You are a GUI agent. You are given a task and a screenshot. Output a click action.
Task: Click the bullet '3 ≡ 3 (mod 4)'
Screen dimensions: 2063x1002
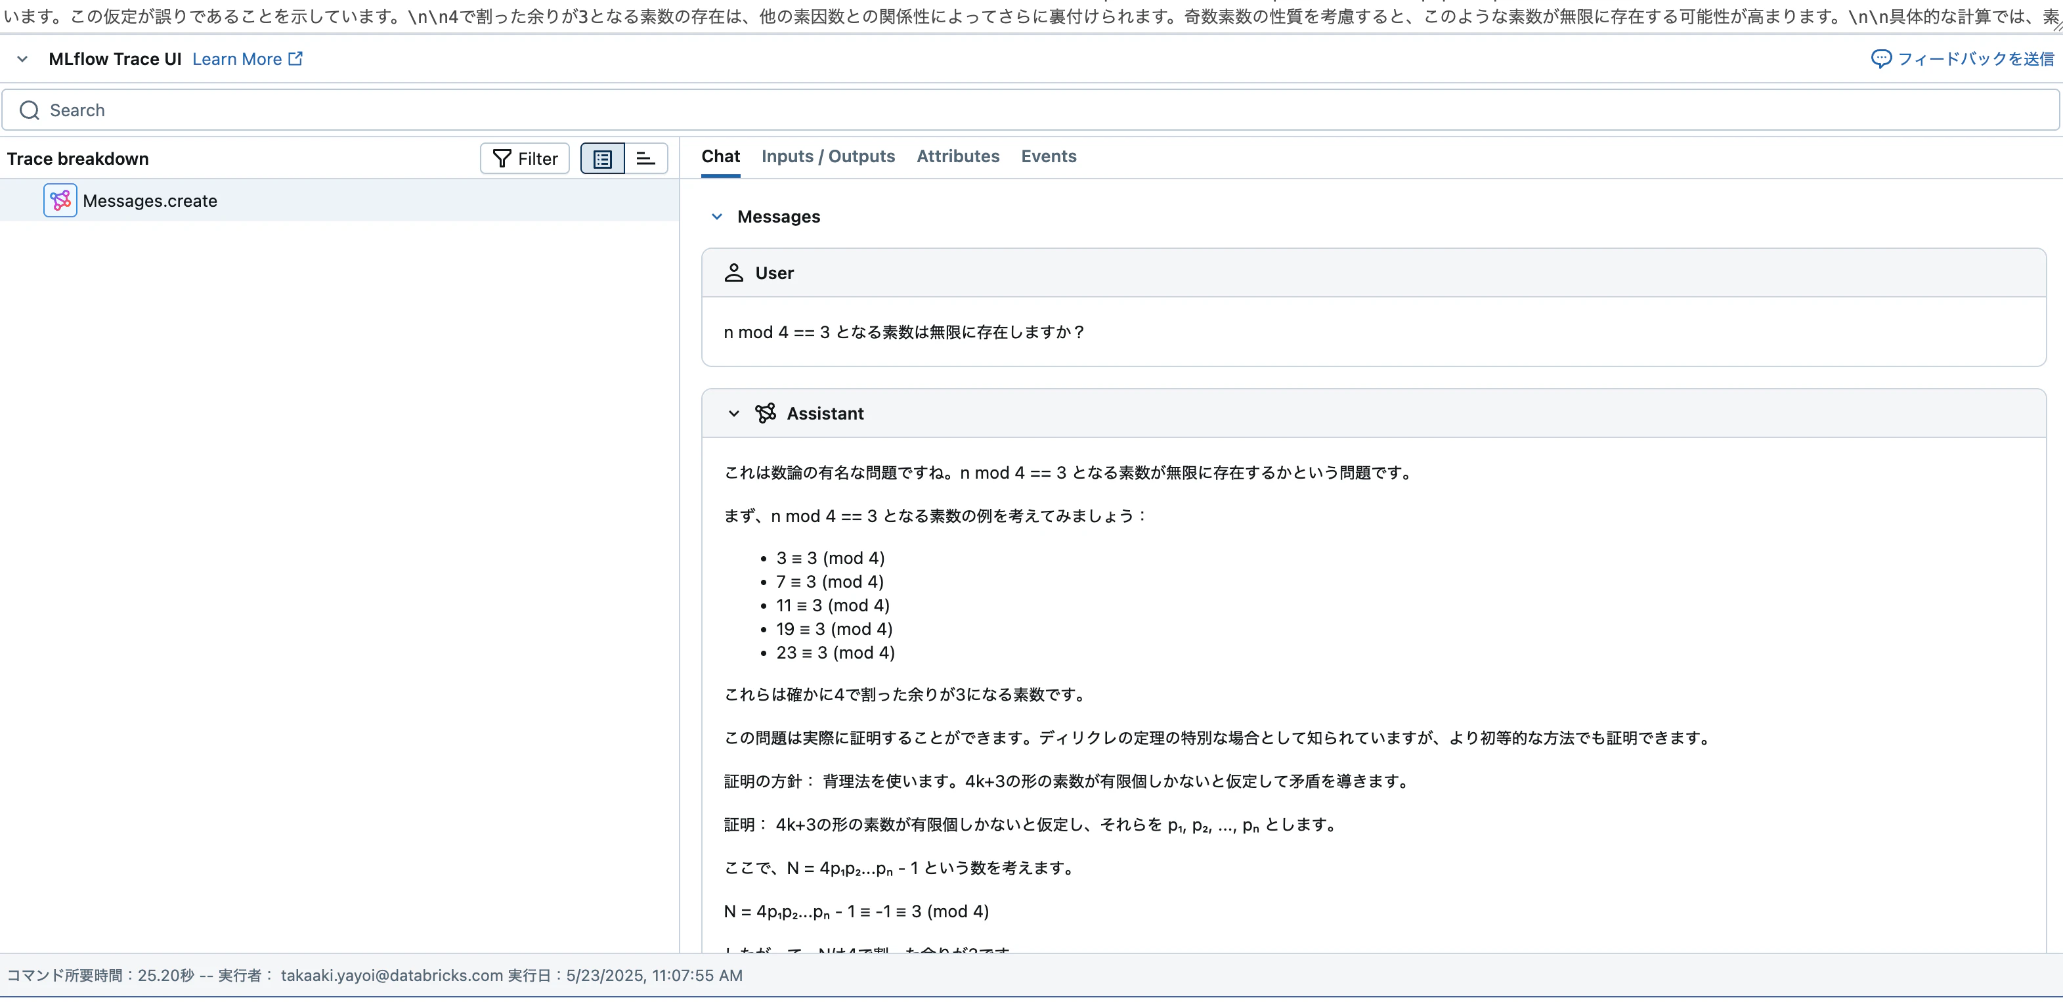(x=831, y=558)
